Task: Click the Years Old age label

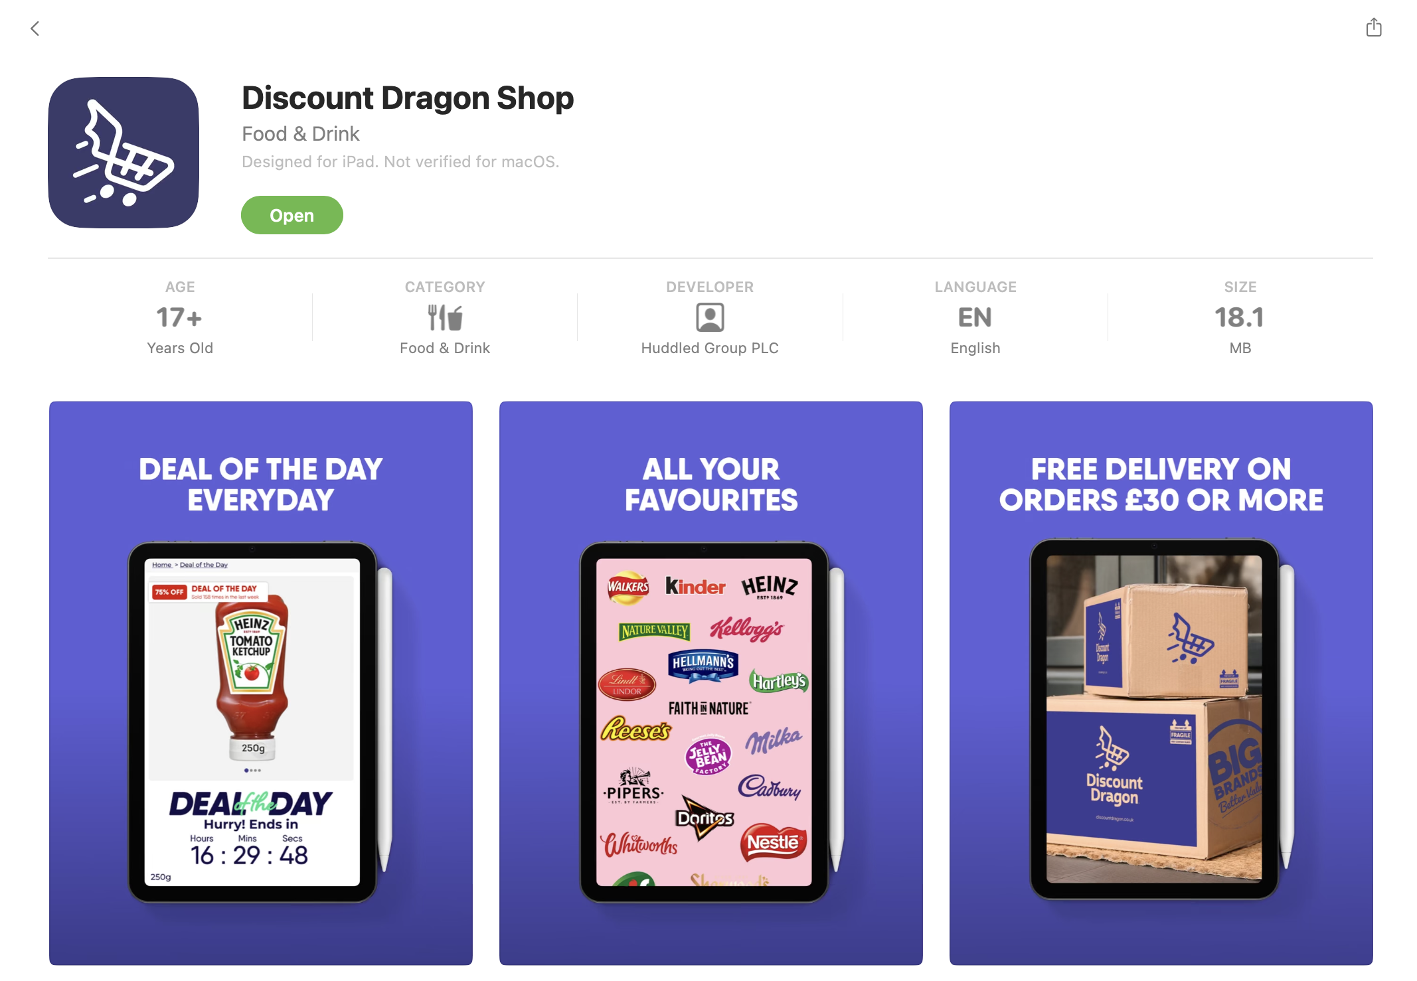Action: (x=179, y=348)
